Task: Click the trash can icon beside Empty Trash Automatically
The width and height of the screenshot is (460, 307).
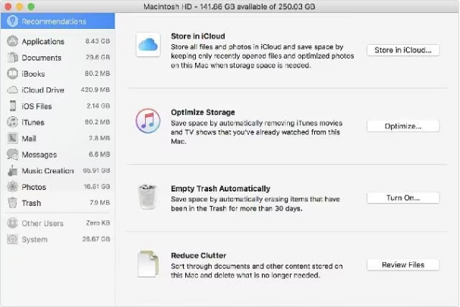Action: [x=147, y=197]
